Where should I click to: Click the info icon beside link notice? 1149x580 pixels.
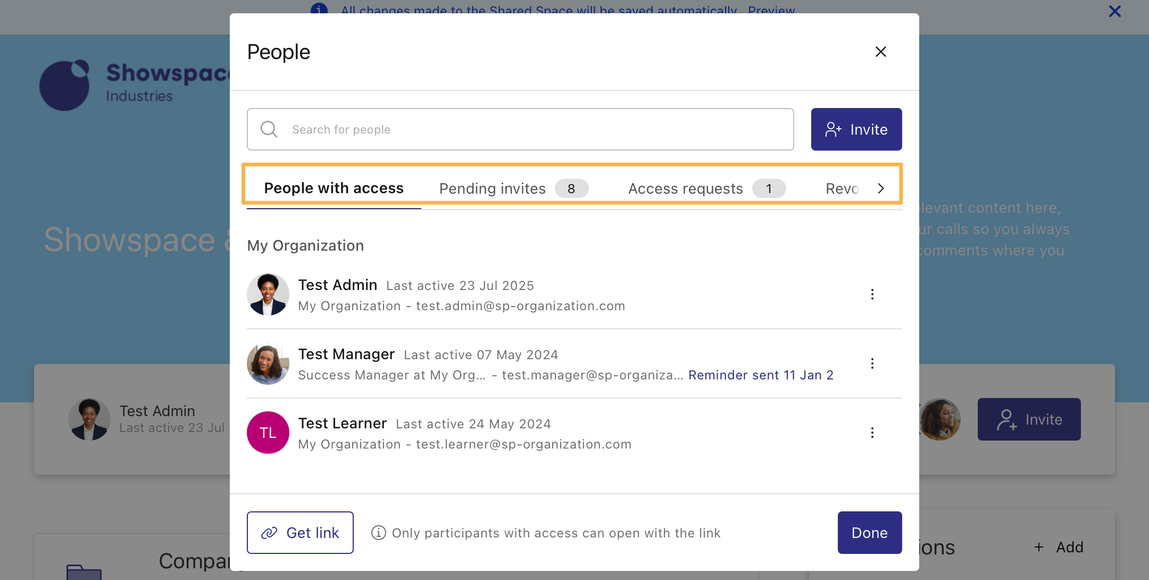pos(378,533)
